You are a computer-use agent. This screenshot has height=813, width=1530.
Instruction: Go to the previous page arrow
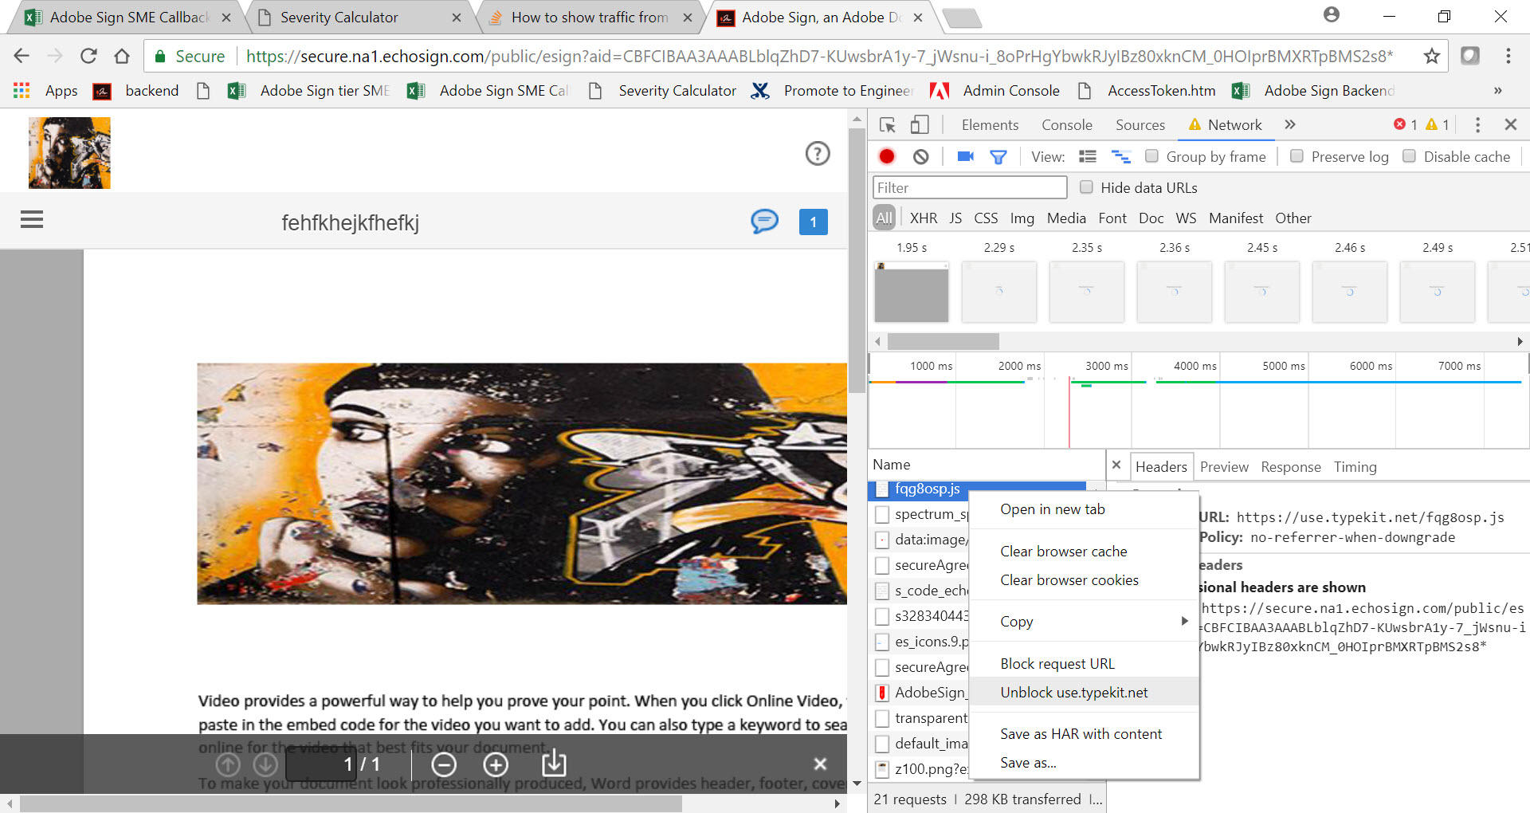(228, 765)
